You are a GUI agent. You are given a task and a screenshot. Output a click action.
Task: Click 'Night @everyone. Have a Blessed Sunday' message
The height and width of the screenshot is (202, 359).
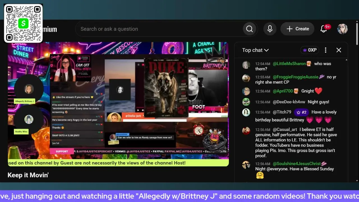pyautogui.click(x=294, y=169)
